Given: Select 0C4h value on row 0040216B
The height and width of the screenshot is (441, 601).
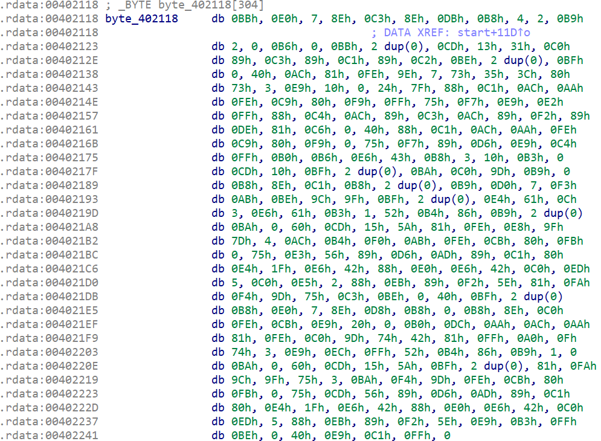Looking at the screenshot, I should coord(564,143).
